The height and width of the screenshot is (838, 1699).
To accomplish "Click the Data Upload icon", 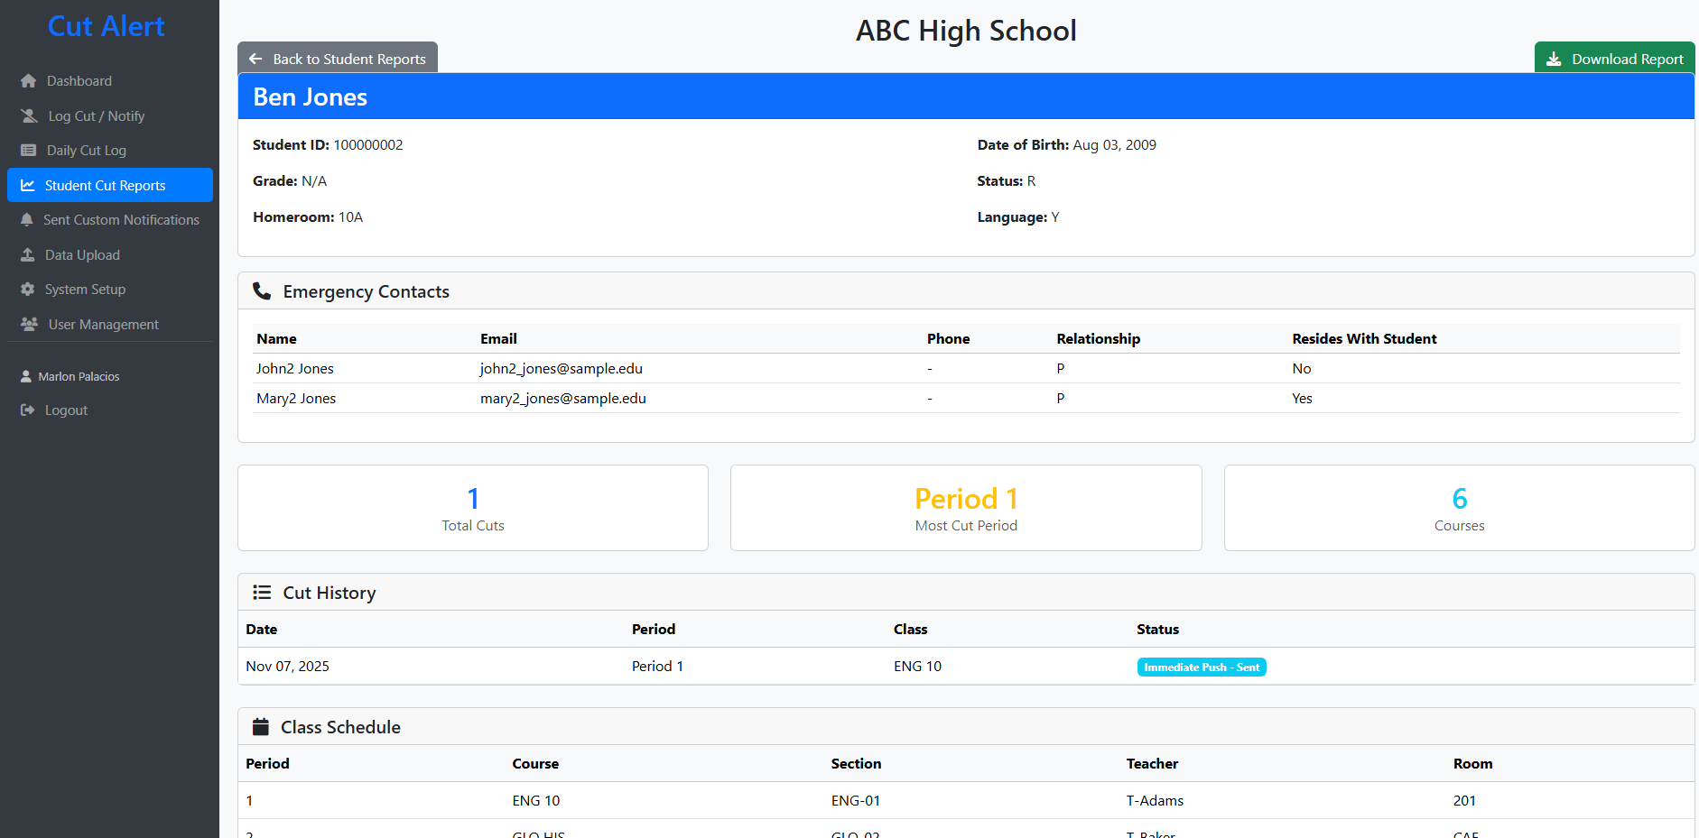I will 28,254.
